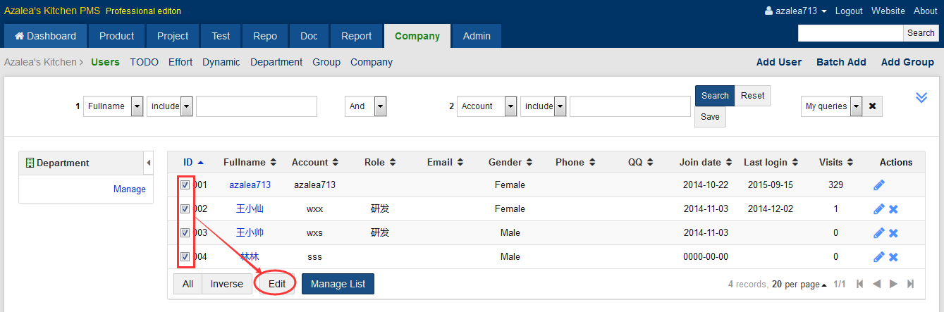Collapse the Department side panel arrow

[x=148, y=163]
